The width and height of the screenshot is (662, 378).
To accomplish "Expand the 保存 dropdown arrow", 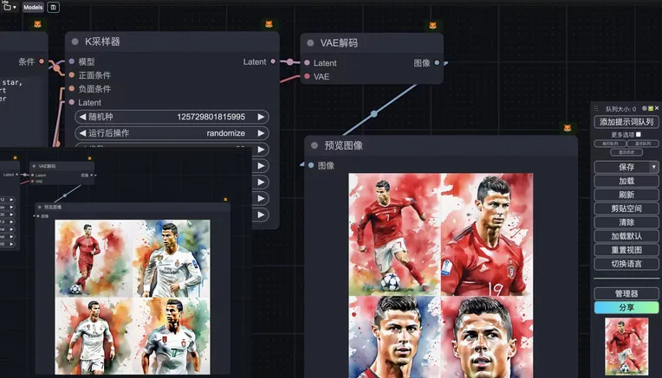I will 654,167.
